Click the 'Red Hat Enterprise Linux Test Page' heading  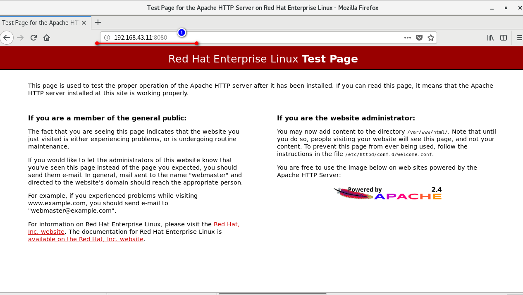(x=263, y=59)
